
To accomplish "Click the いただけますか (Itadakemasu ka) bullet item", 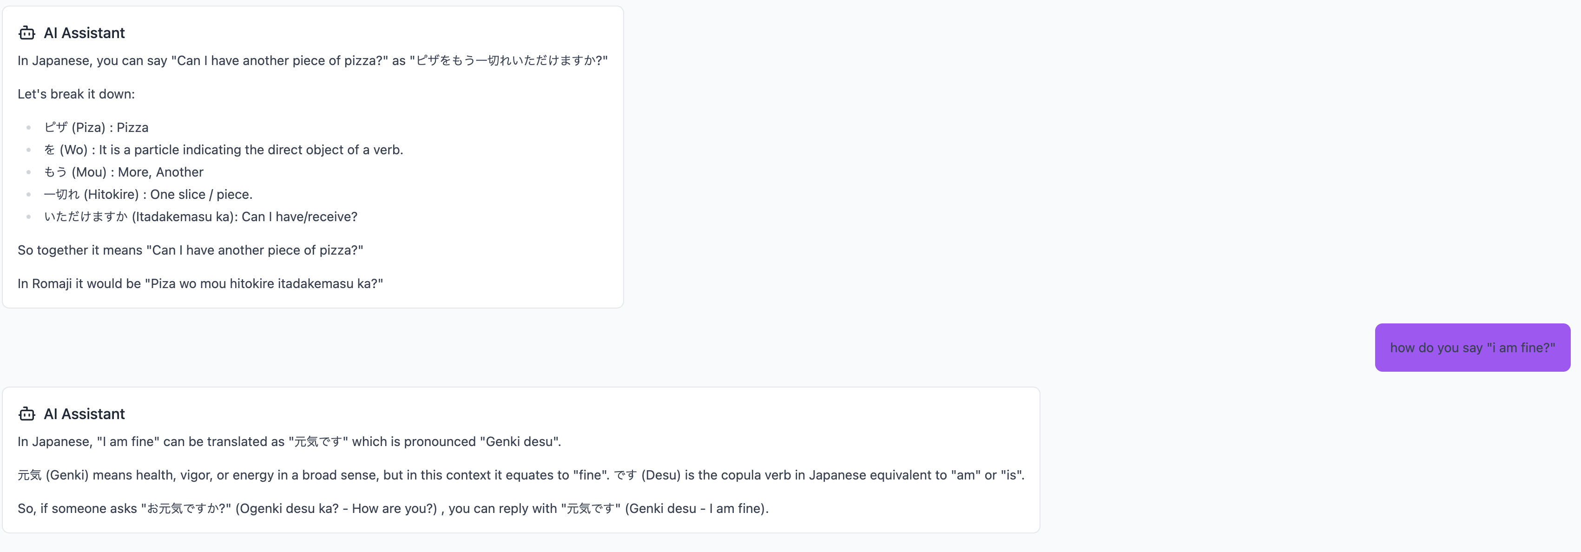I will (201, 217).
